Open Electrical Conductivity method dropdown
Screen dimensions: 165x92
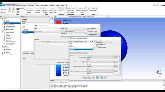(100, 71)
